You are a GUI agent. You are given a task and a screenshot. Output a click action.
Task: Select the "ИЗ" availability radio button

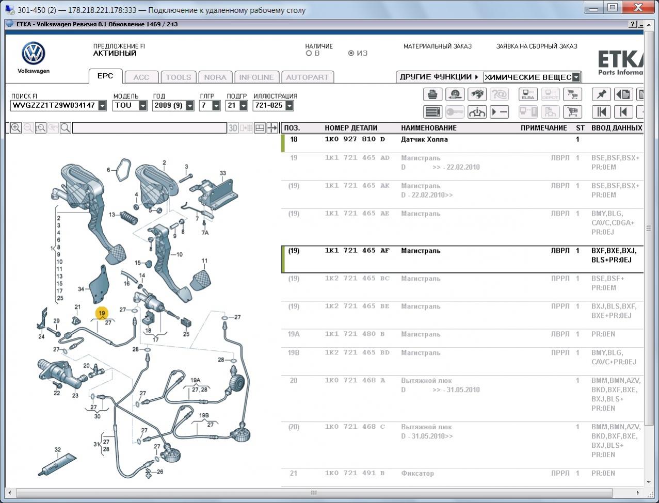coord(351,53)
